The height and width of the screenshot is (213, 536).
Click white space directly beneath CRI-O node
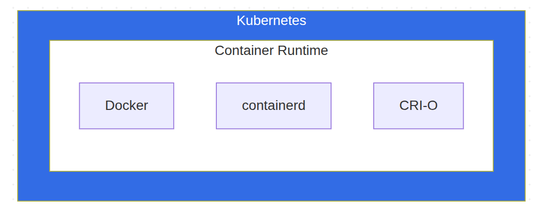[418, 150]
